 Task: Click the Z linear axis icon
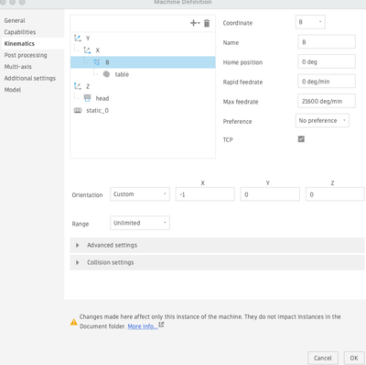click(78, 86)
